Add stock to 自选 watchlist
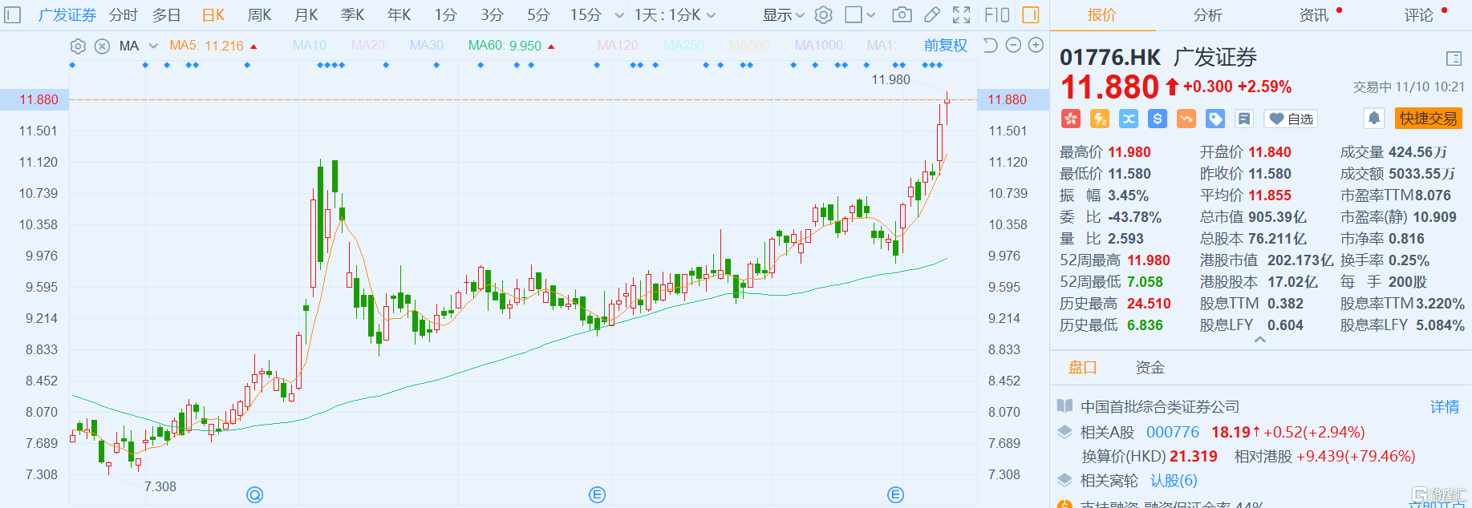The image size is (1472, 508). 1291,119
